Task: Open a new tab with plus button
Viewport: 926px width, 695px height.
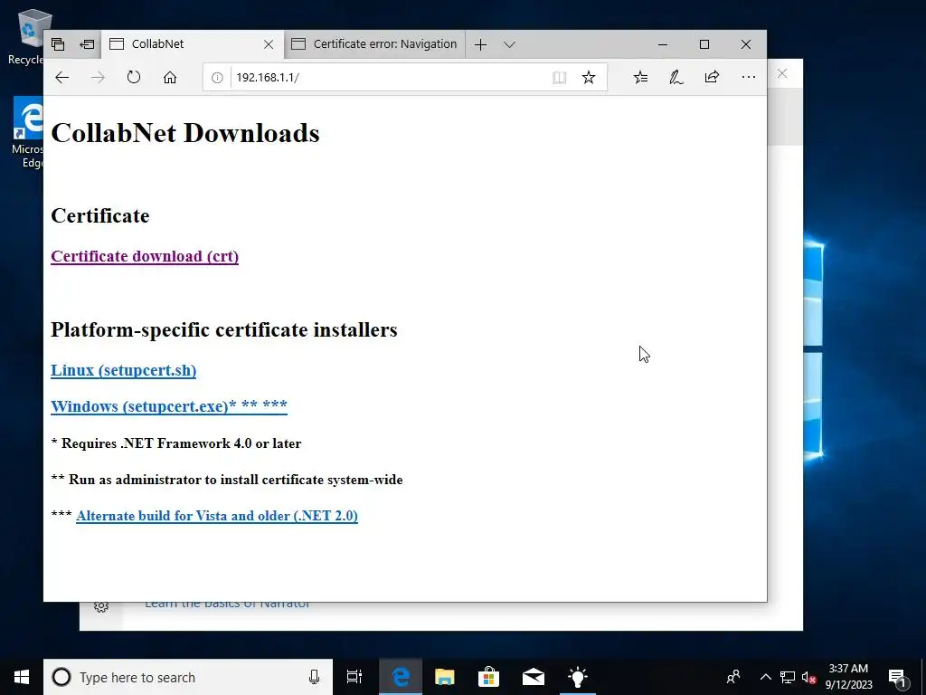Action: 481,44
